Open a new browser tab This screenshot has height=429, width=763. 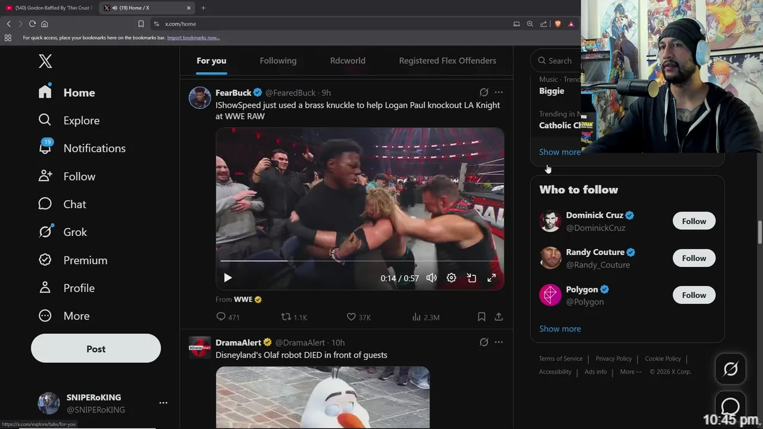coord(203,8)
